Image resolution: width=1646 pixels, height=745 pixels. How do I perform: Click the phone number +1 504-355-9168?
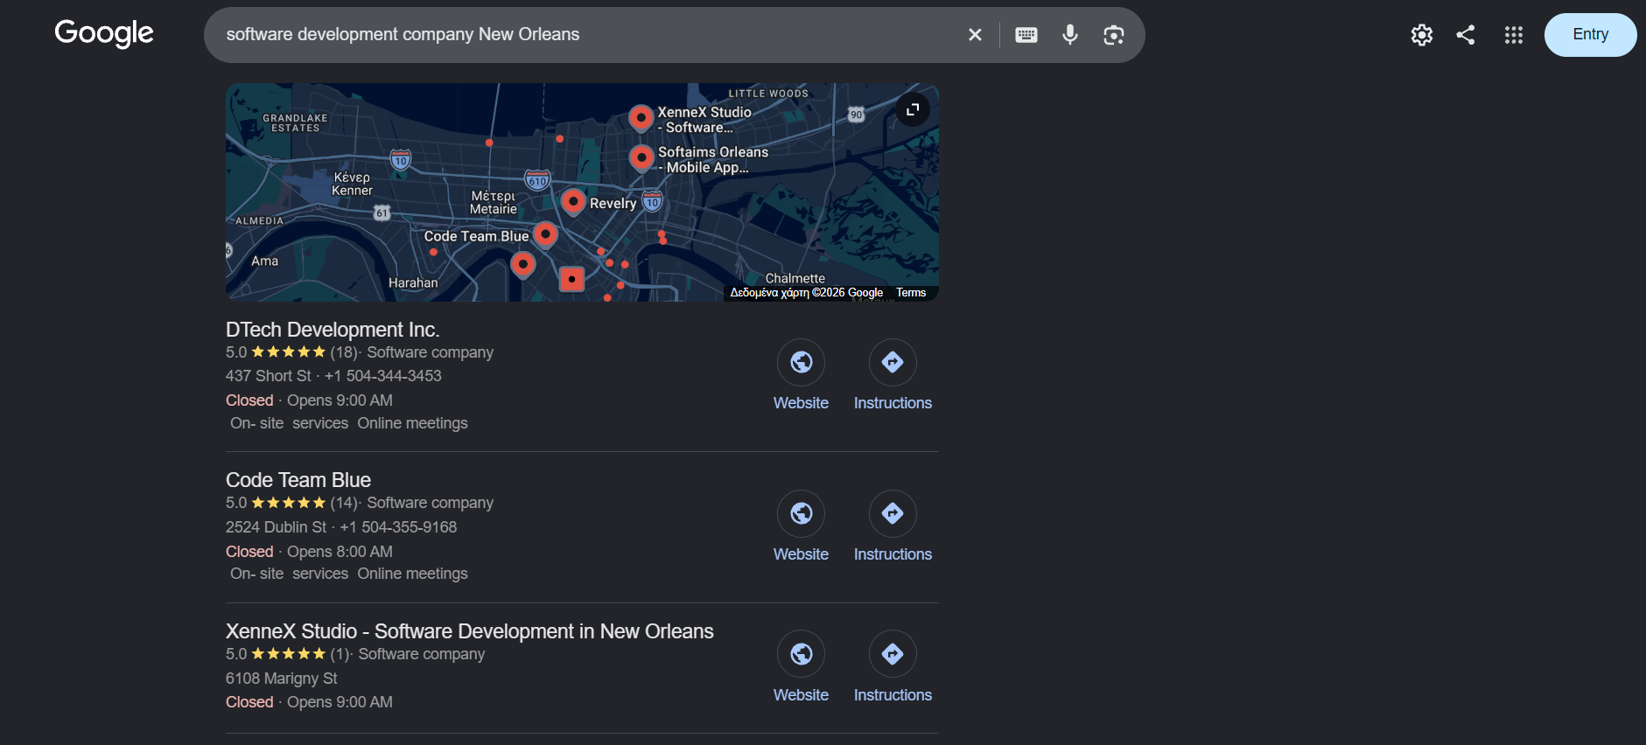pyautogui.click(x=398, y=527)
